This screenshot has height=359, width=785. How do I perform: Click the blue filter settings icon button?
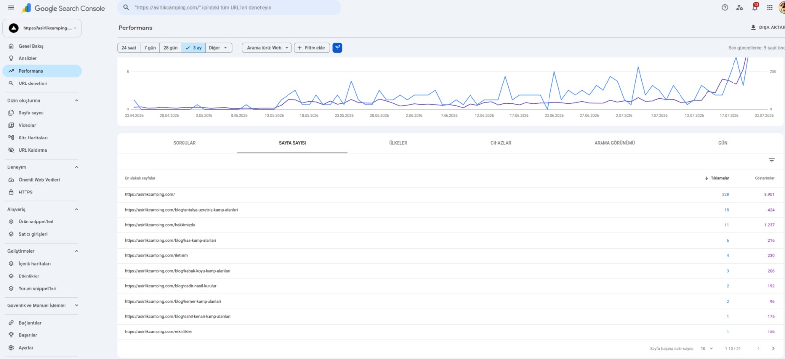(x=338, y=48)
